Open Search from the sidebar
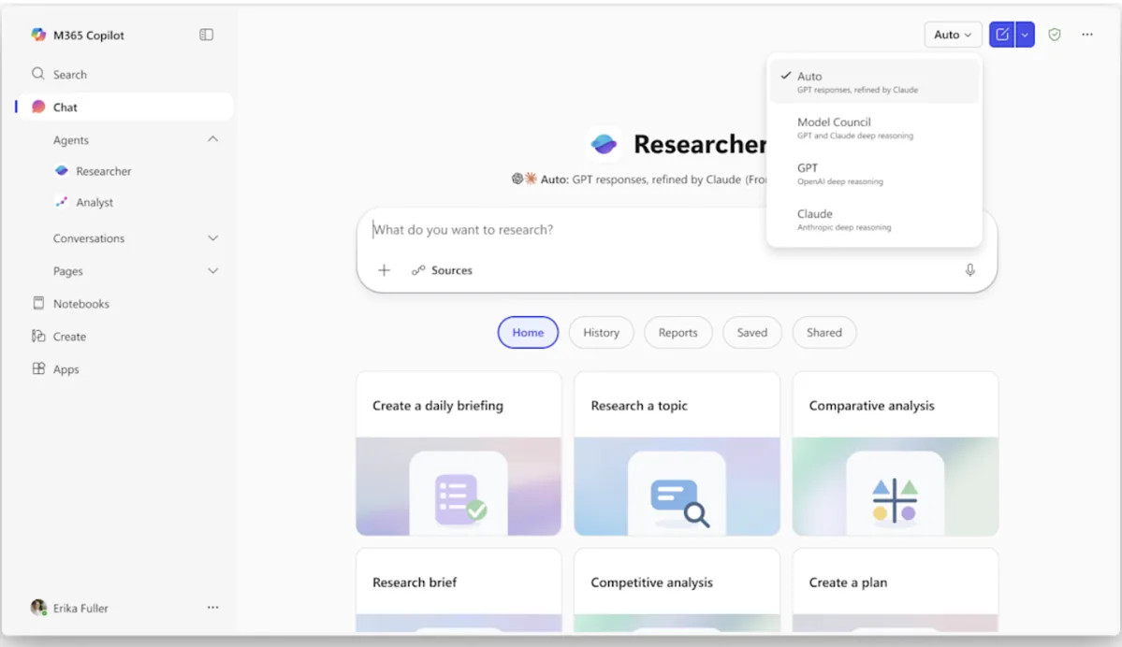 click(70, 74)
